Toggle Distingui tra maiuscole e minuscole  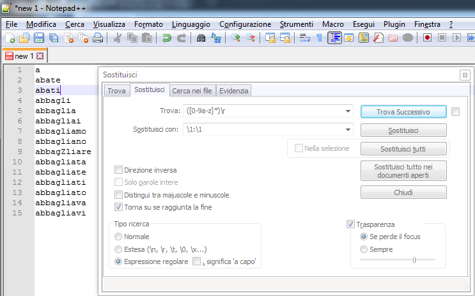tap(118, 194)
